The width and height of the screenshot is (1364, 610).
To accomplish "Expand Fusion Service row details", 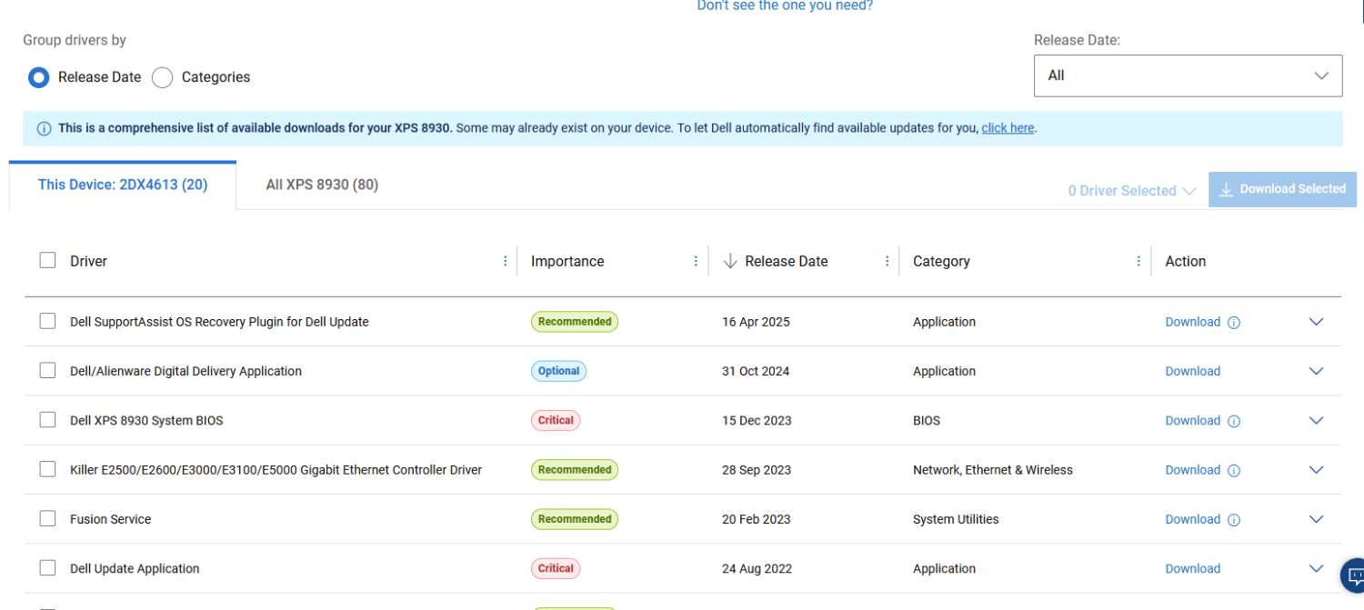I will [x=1316, y=519].
